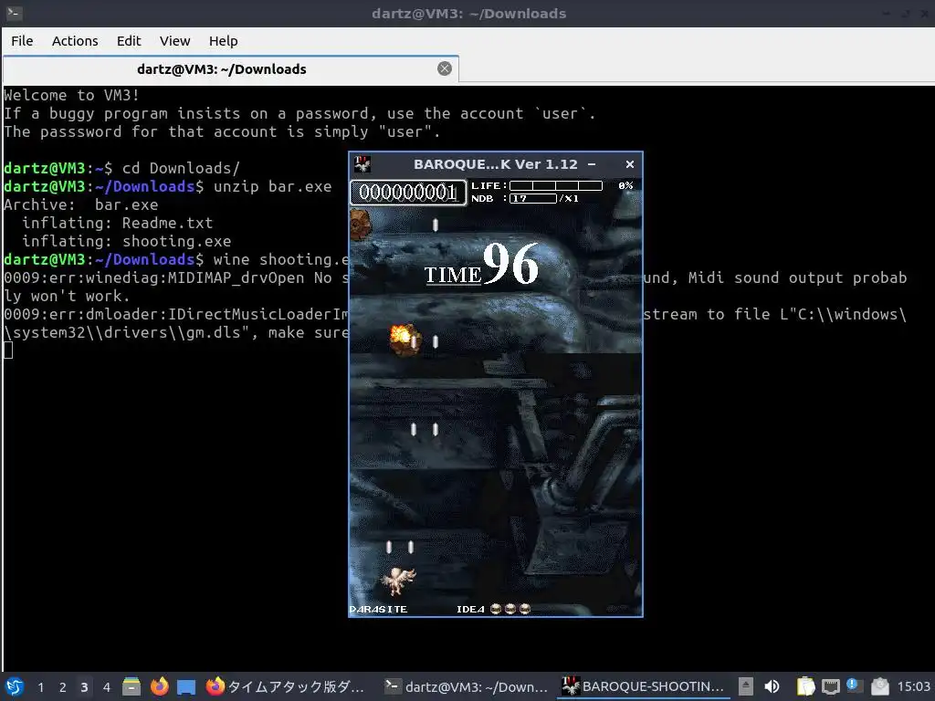Launch Firefox from the taskbar launcher

(x=159, y=686)
